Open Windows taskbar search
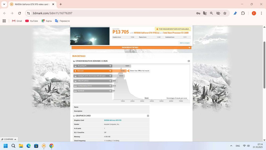266x150 pixels. (13, 146)
